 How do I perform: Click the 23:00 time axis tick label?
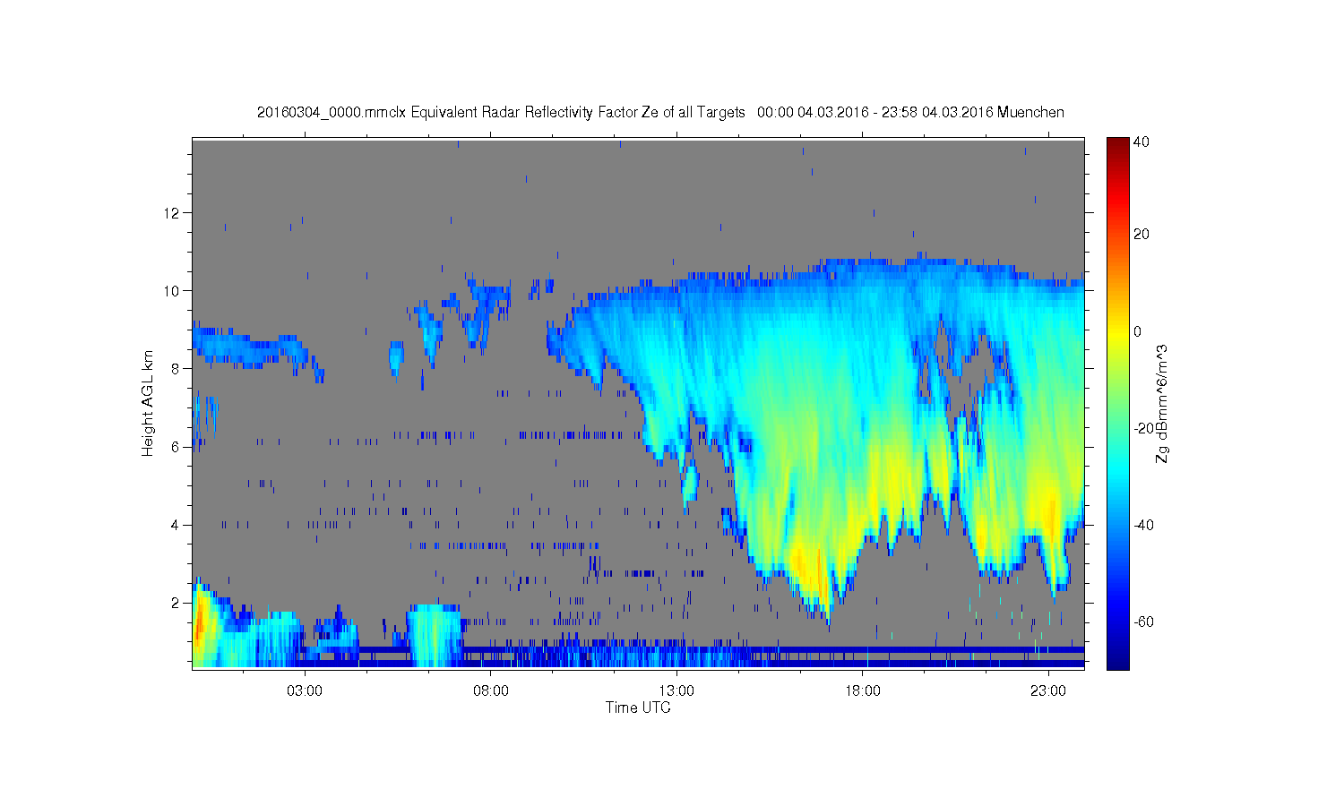tap(1048, 690)
